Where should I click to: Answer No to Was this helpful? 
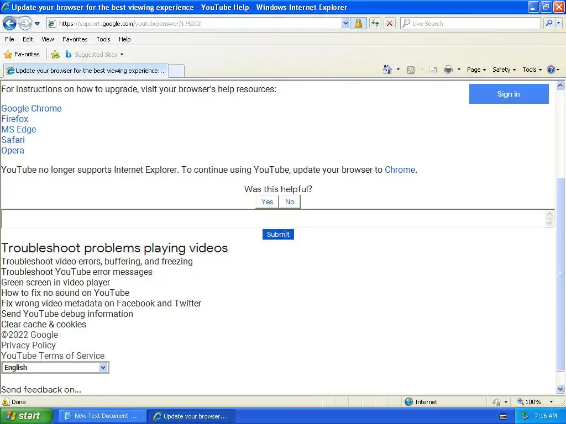click(290, 202)
